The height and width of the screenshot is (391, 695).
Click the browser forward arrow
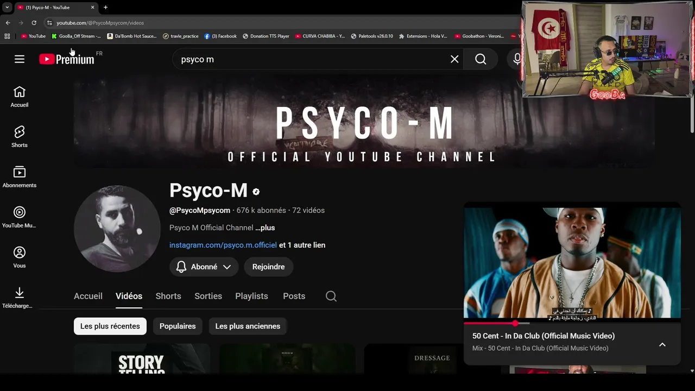pos(21,23)
